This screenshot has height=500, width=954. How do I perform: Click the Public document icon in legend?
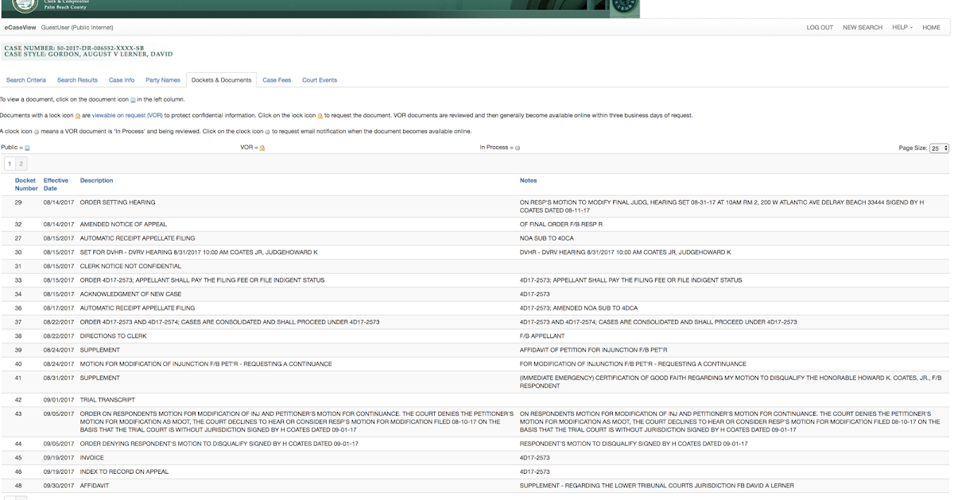(27, 148)
